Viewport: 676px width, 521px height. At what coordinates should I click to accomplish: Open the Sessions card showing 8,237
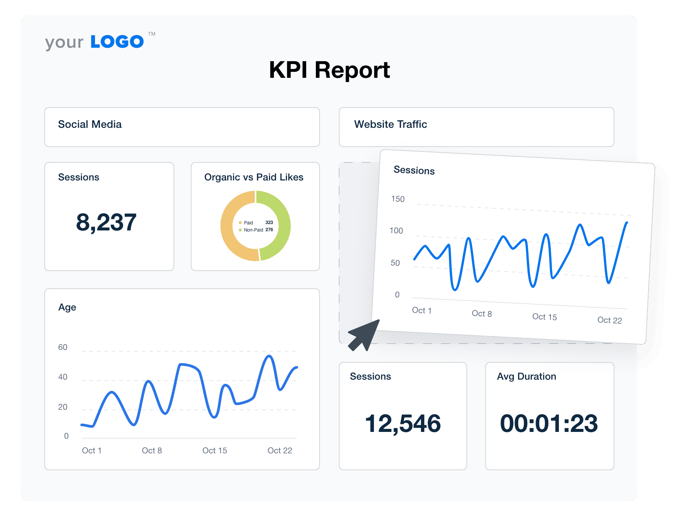point(109,216)
